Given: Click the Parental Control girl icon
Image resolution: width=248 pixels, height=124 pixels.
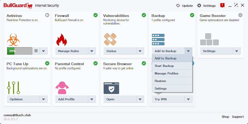Looking at the screenshot, I should 62,88.
